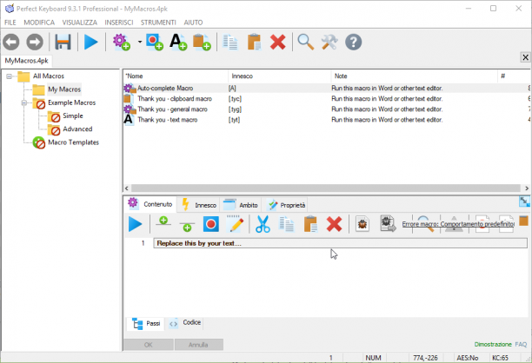The height and width of the screenshot is (363, 532).
Task: Click the record new macro icon
Action: click(155, 42)
